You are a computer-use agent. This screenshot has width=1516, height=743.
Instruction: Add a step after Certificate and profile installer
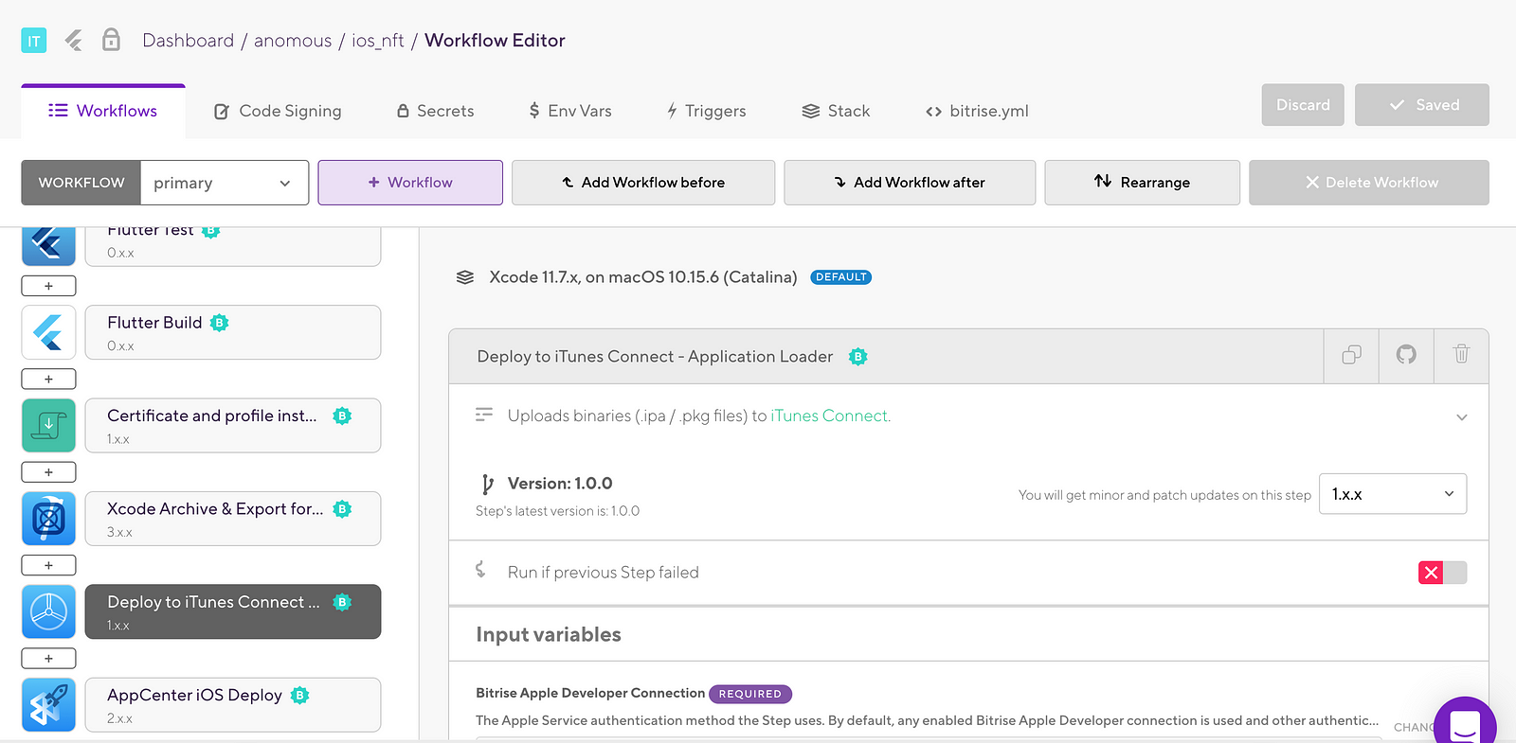pyautogui.click(x=48, y=472)
